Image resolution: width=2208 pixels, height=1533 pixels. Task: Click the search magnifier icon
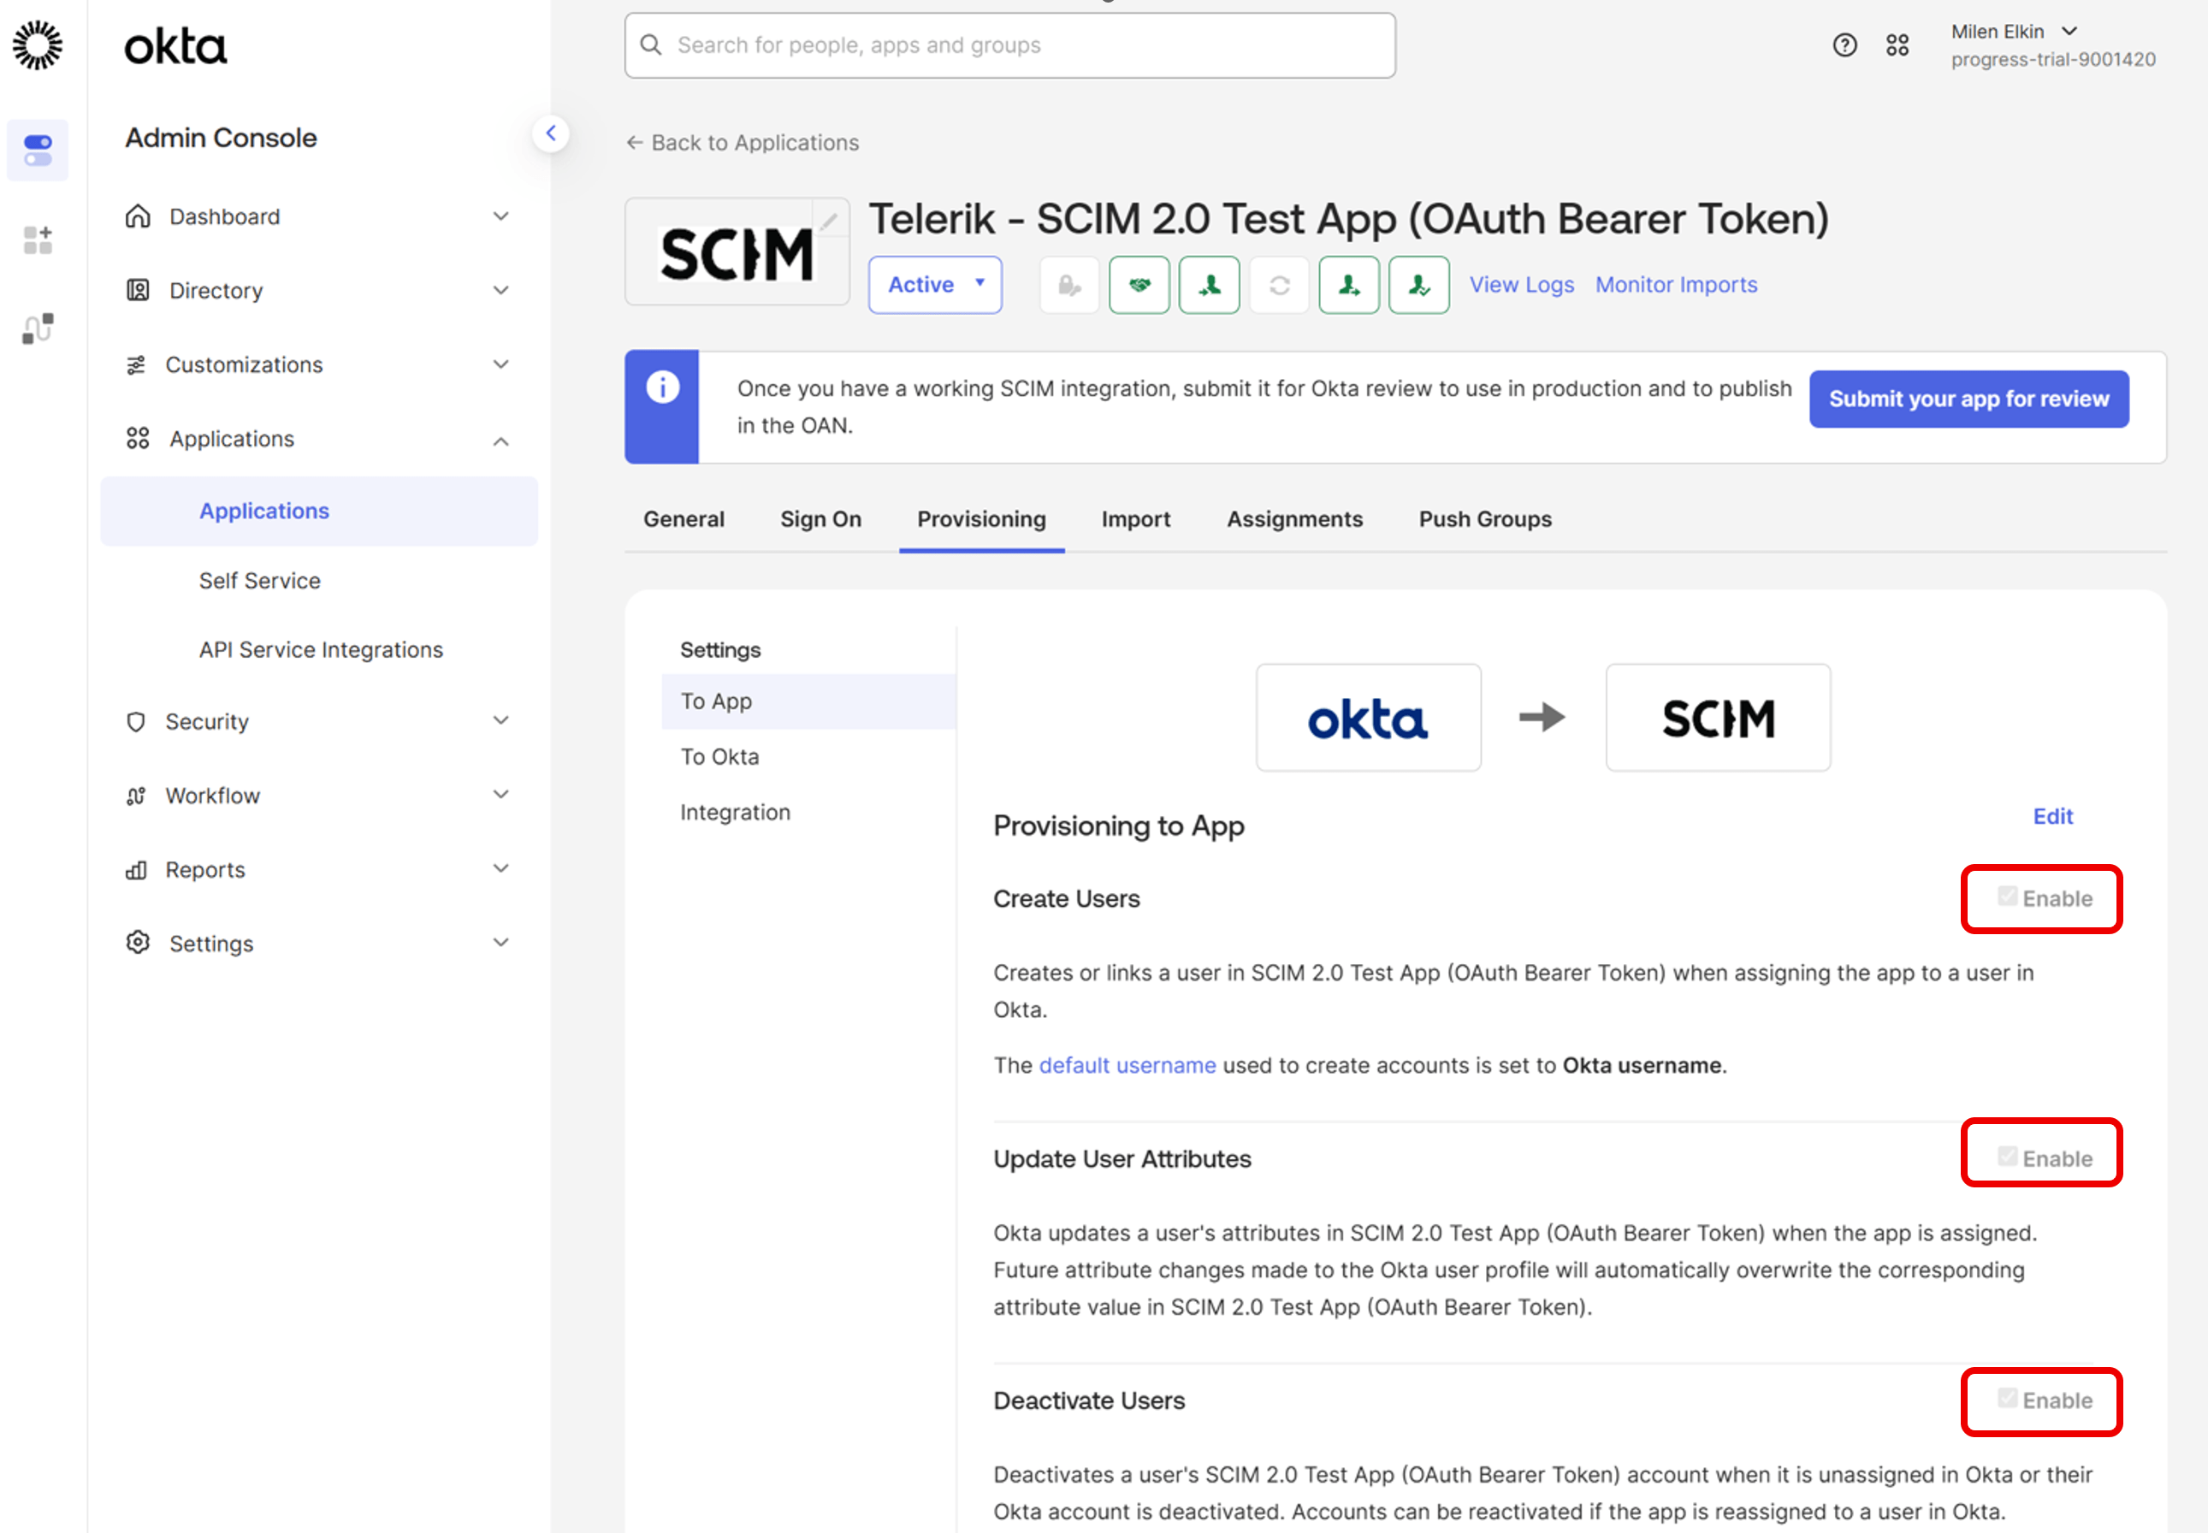(651, 45)
